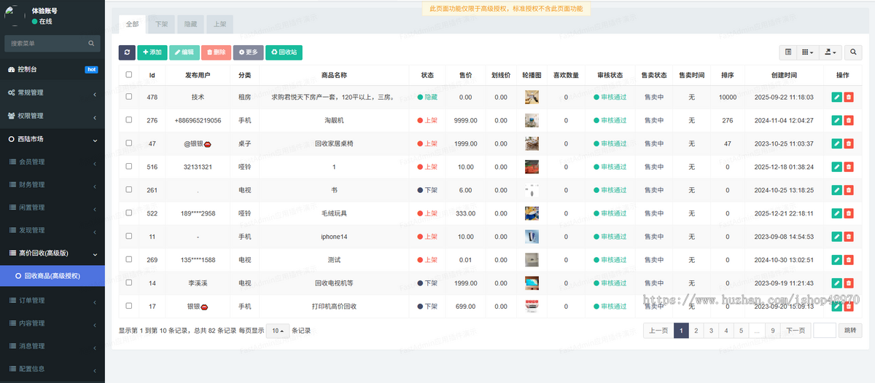Click the 添加 button
Image resolution: width=875 pixels, height=383 pixels.
click(152, 52)
